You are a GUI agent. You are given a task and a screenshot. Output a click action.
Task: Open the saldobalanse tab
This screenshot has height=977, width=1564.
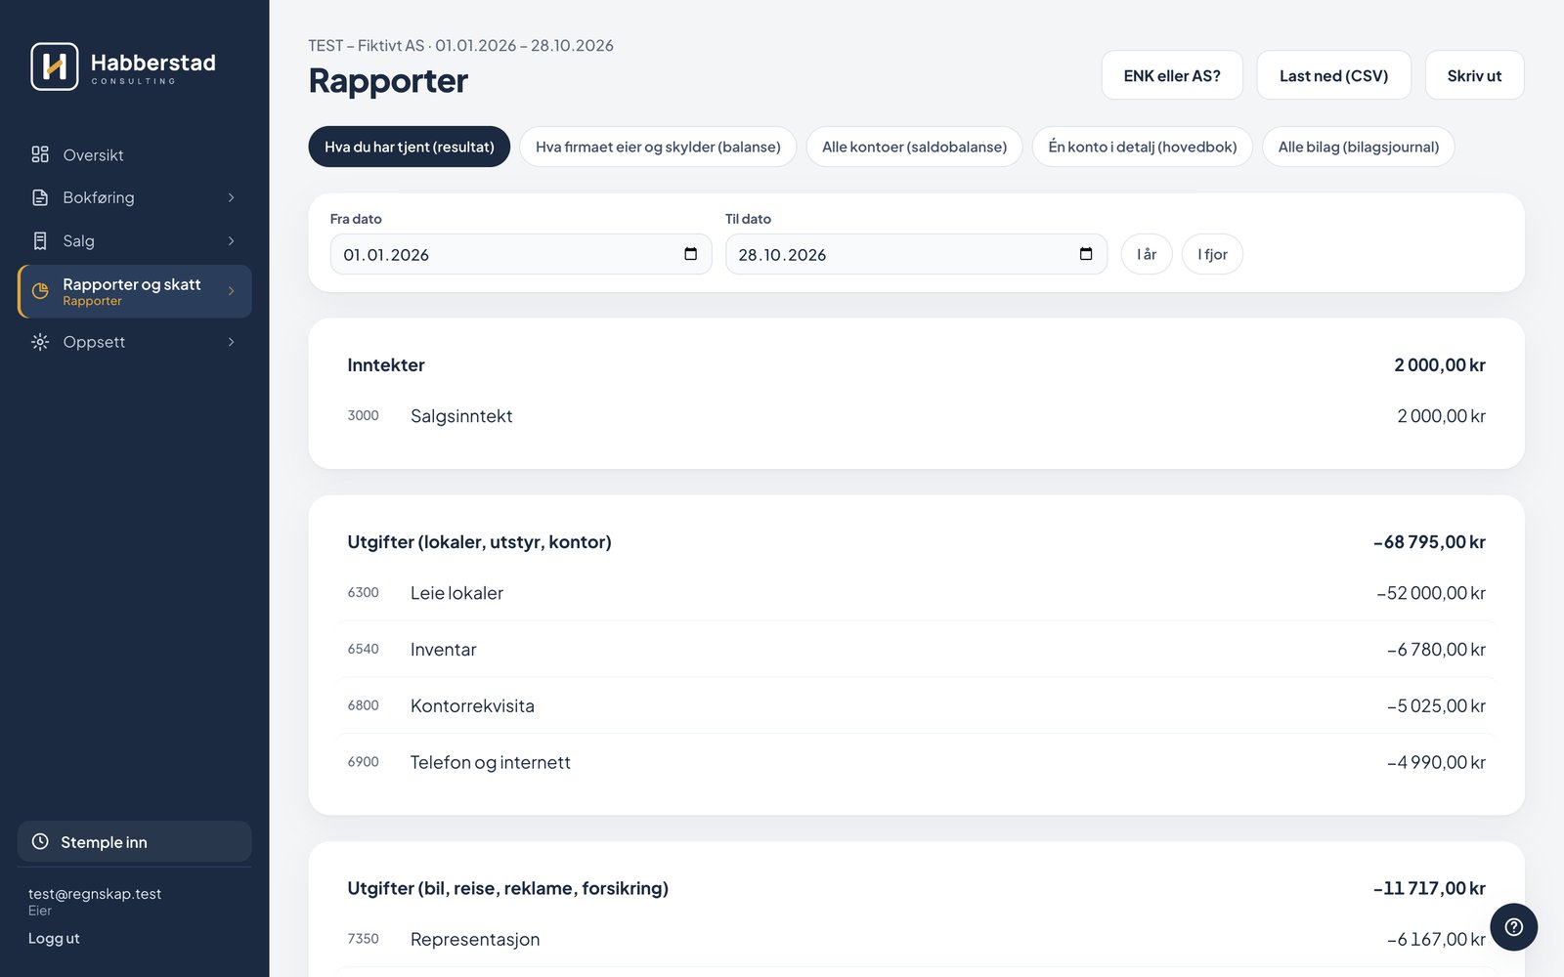coord(914,147)
